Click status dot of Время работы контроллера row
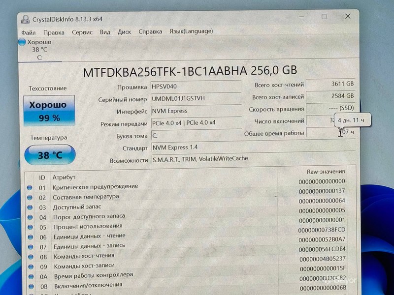Screen dimensions: 394x295 31,276
